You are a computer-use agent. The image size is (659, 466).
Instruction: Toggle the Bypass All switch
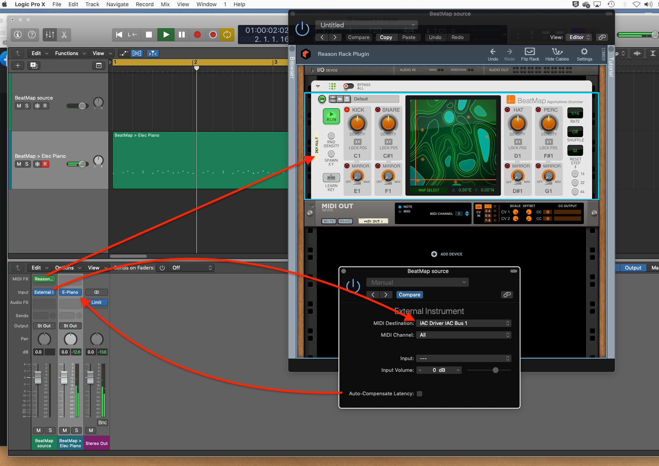[x=348, y=86]
